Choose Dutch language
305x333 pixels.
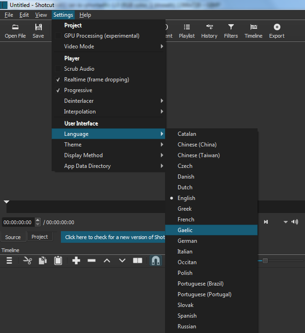pyautogui.click(x=212, y=187)
